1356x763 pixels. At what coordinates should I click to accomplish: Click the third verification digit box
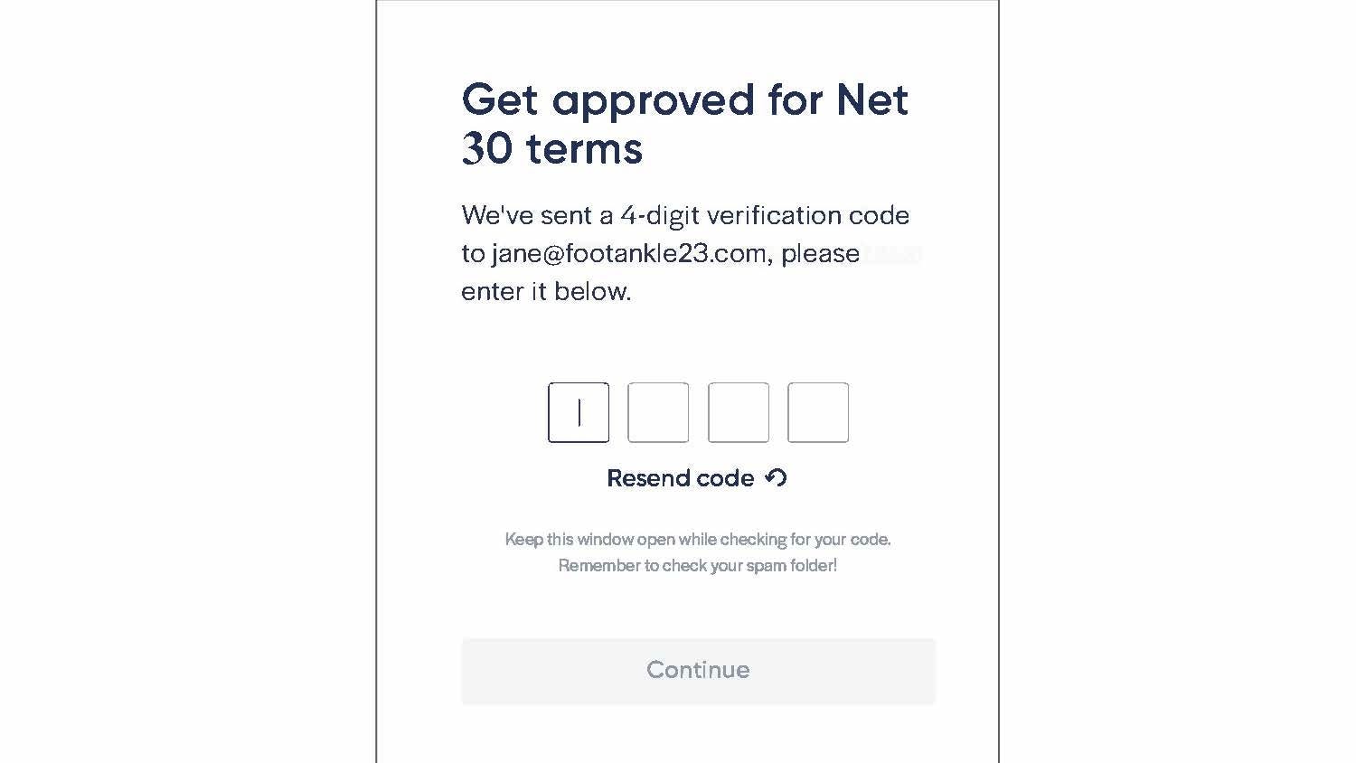(739, 412)
